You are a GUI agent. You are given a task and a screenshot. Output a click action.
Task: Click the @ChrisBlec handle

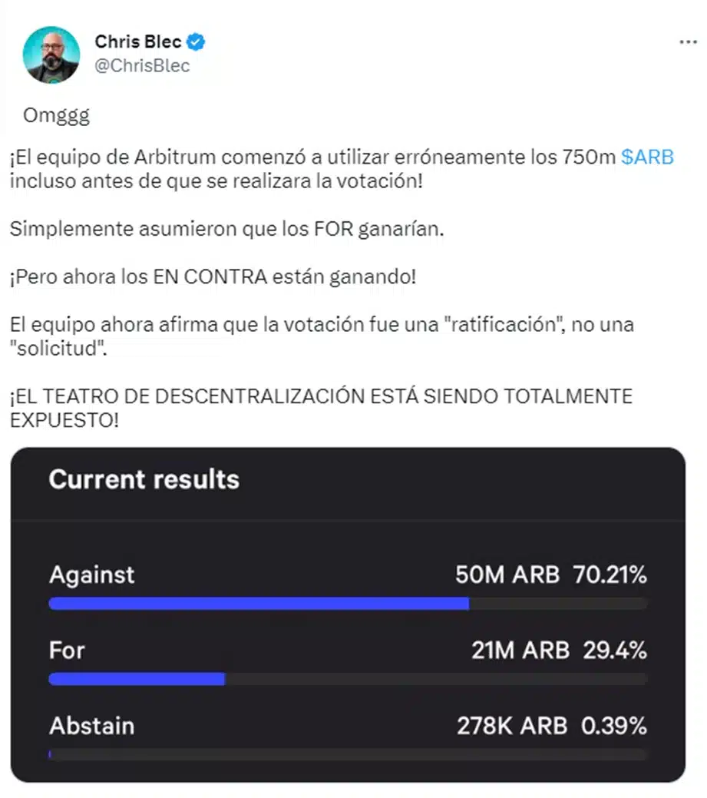click(x=142, y=66)
